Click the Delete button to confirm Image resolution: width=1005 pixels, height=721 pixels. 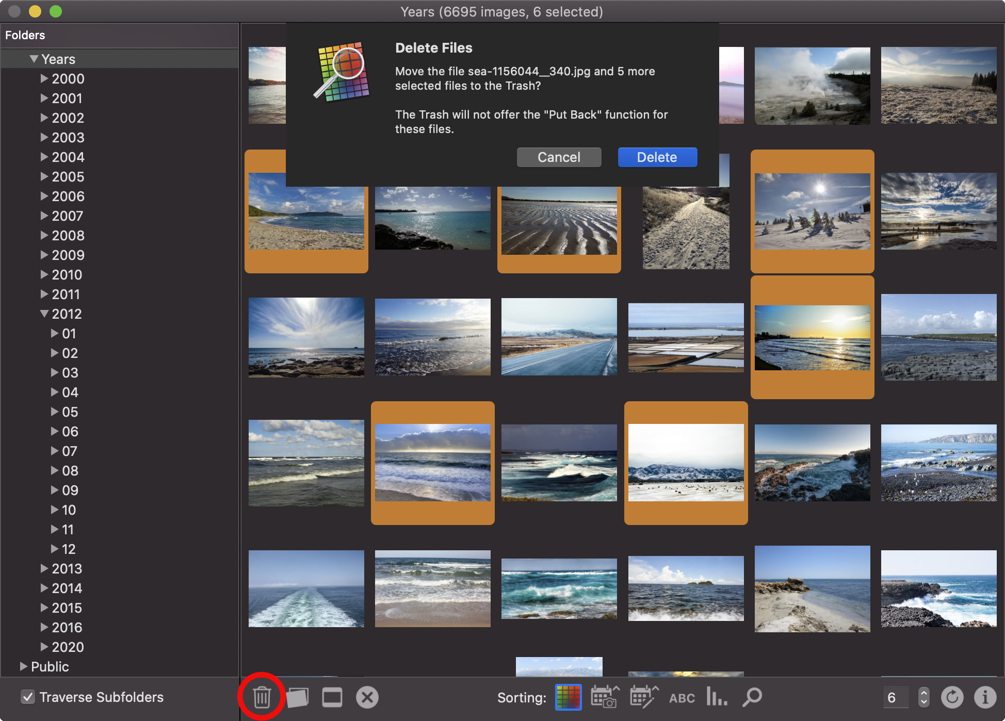click(655, 157)
